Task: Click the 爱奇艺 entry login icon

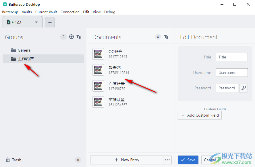Action: pyautogui.click(x=98, y=70)
